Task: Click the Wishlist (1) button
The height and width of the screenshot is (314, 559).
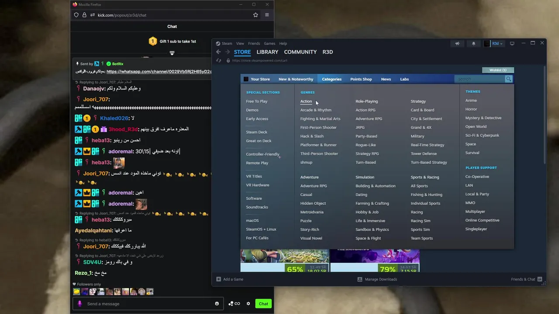Action: click(498, 70)
